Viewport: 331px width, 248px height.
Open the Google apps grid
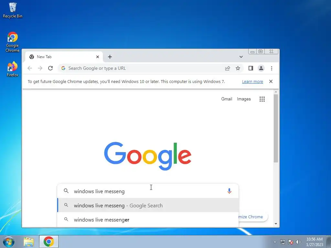[262, 99]
